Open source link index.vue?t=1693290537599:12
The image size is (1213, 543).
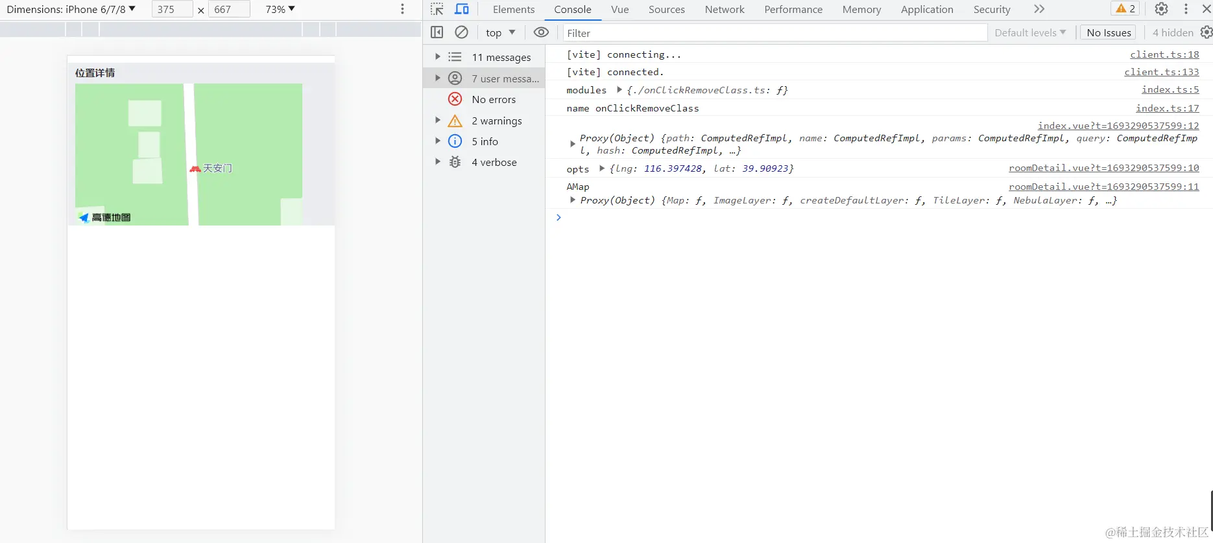(1118, 126)
